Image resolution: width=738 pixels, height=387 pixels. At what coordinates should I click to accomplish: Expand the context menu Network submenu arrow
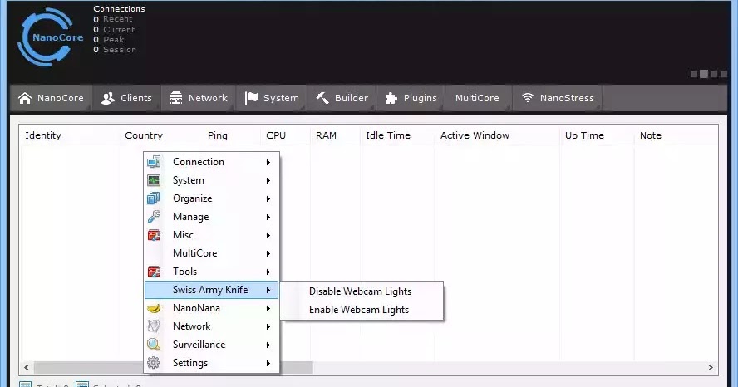[268, 327]
